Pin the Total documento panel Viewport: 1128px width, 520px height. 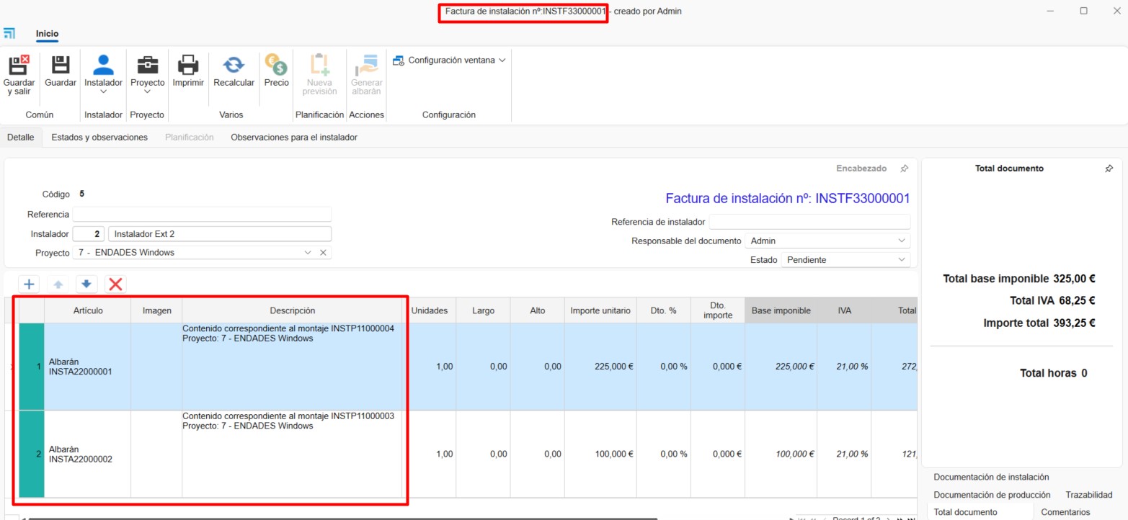click(1109, 169)
